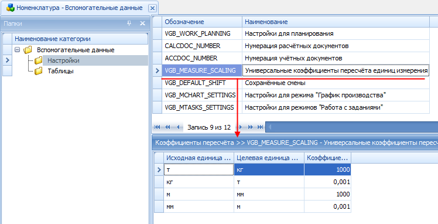The width and height of the screenshot is (438, 224).
Task: Select coefficient 0,001 in the мм to м row
Action: point(328,206)
